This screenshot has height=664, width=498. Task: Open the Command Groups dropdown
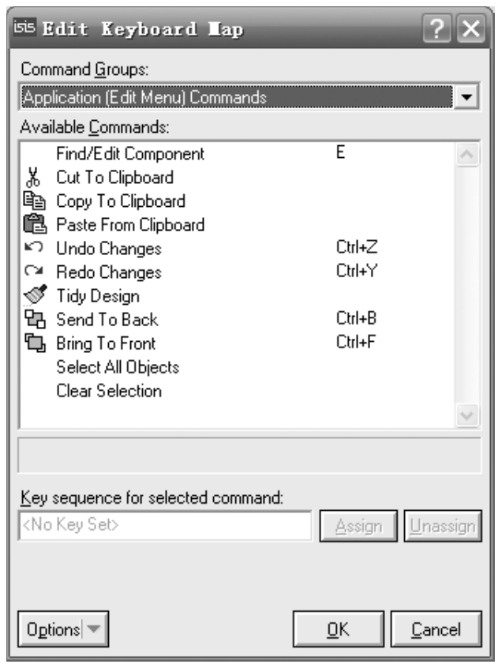(468, 97)
